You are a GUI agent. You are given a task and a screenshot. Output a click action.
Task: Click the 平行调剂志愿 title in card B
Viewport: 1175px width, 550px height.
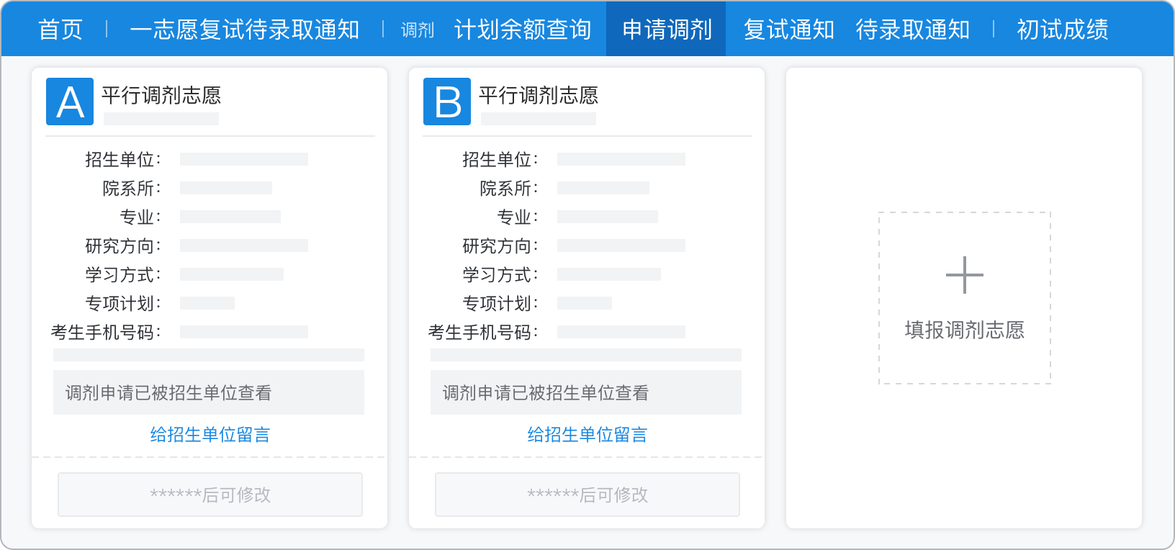pyautogui.click(x=539, y=96)
